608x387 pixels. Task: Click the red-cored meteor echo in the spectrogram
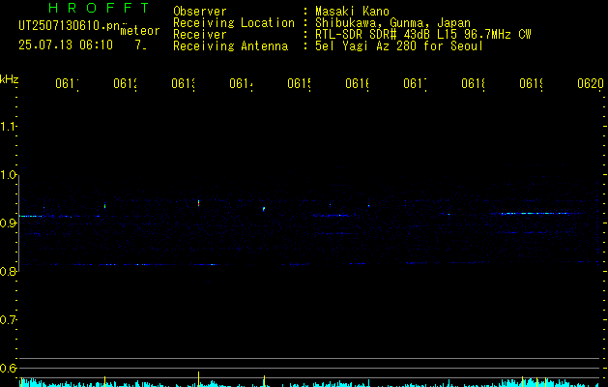pos(198,202)
